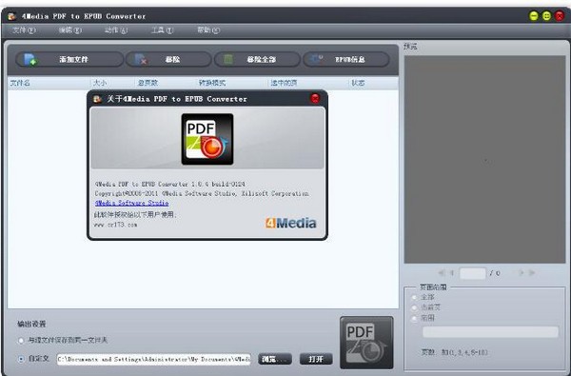Viewport: 571px width, 376px height.
Task: Select save to source folder radio option
Action: (x=21, y=340)
